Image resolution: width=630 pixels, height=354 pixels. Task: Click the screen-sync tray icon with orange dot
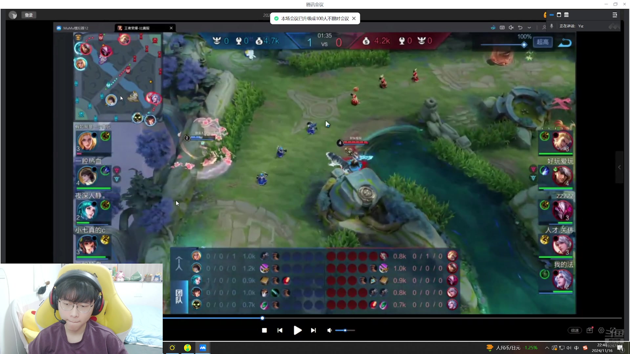click(554, 348)
